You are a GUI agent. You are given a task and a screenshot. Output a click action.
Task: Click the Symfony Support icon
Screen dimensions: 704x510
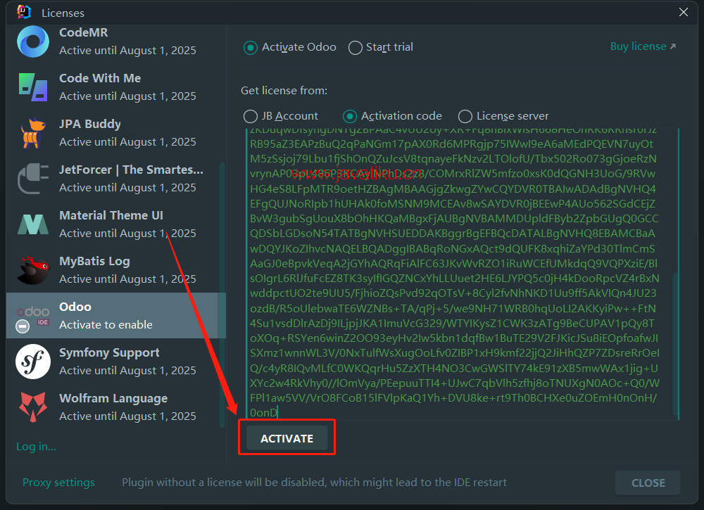(x=33, y=362)
